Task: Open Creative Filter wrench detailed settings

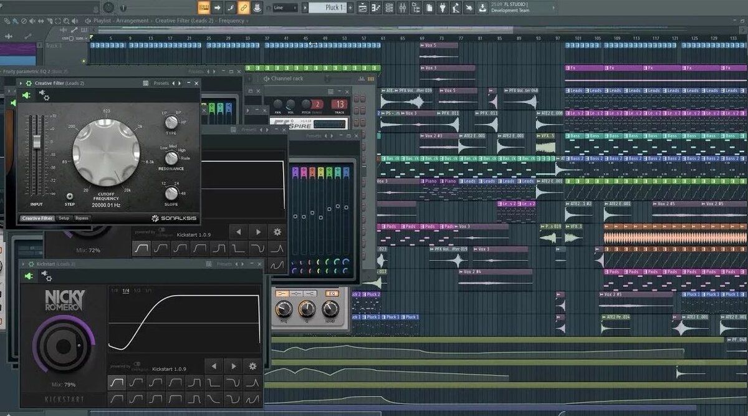Action: (x=45, y=95)
